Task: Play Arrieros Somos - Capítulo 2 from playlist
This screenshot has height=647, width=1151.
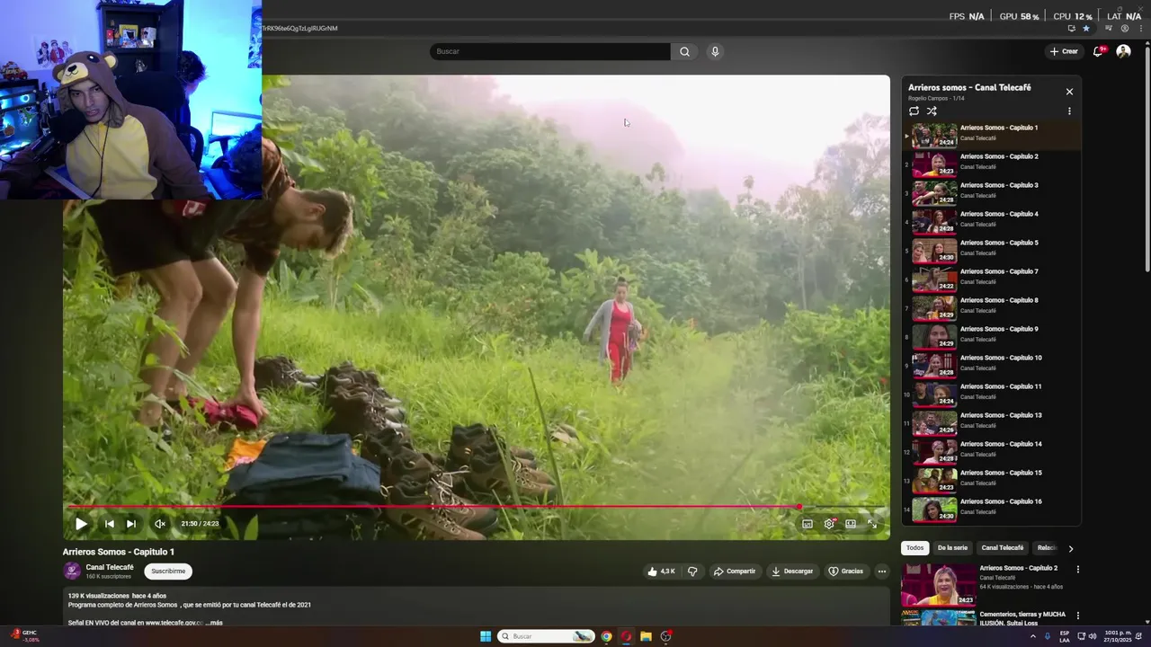Action: [992, 164]
